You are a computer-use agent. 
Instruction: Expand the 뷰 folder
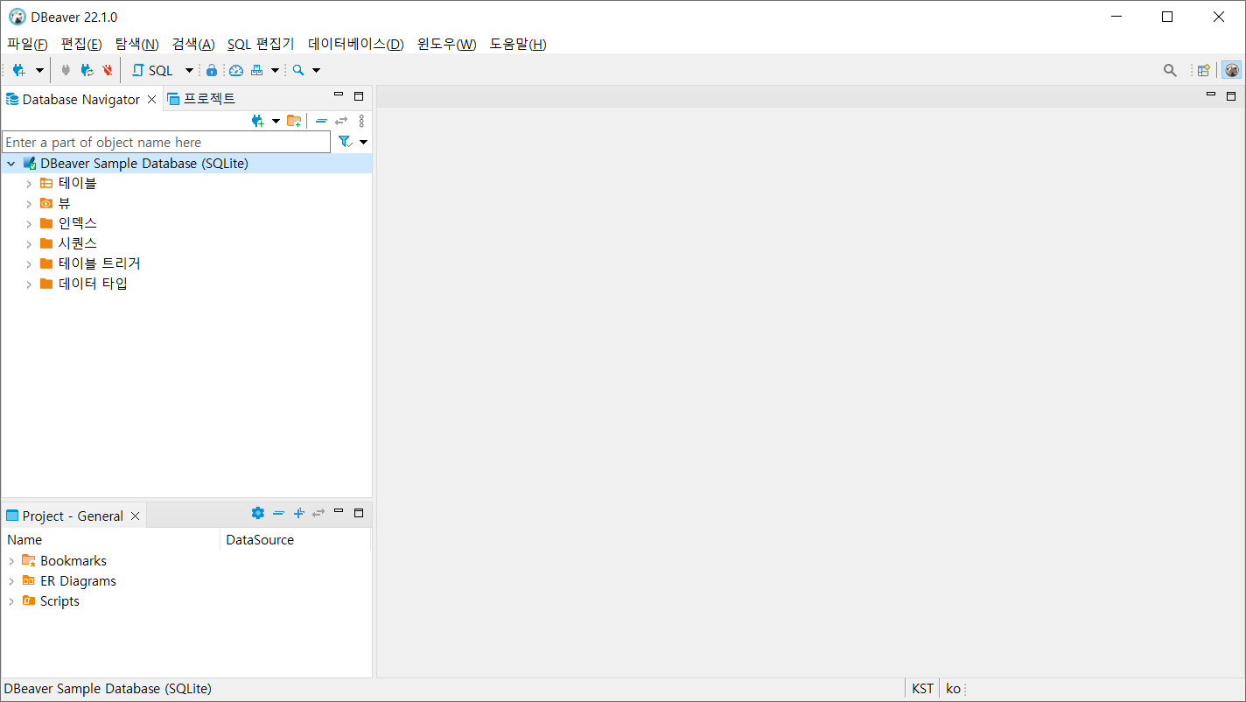coord(29,204)
